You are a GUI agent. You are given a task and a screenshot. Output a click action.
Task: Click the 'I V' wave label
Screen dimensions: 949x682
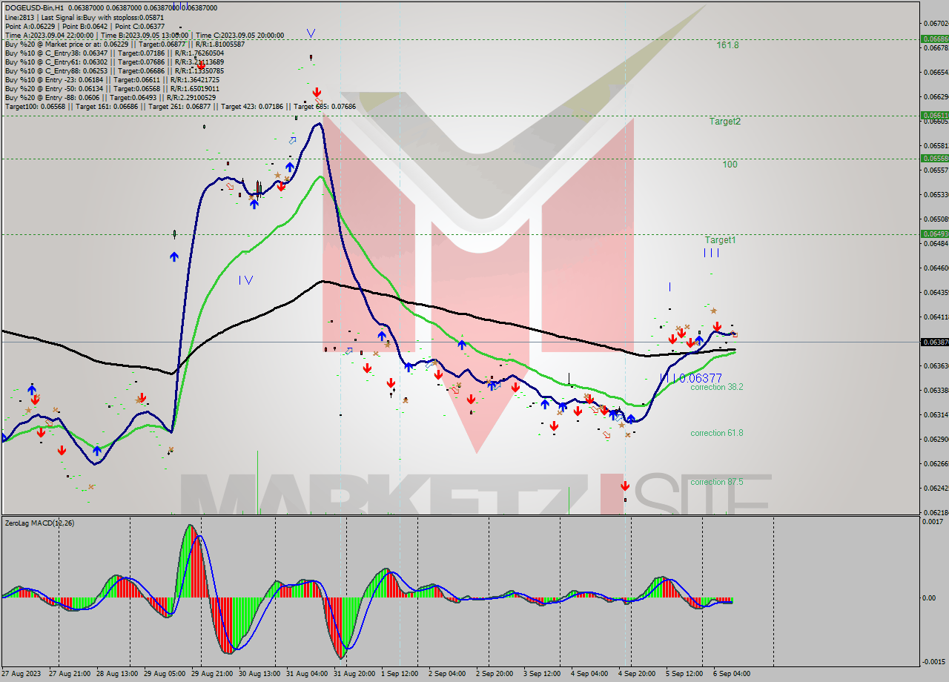click(x=245, y=279)
